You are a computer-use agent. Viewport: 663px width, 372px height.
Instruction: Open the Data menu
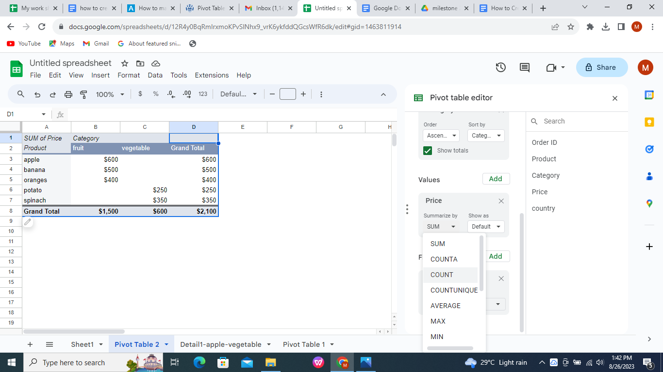(x=155, y=75)
